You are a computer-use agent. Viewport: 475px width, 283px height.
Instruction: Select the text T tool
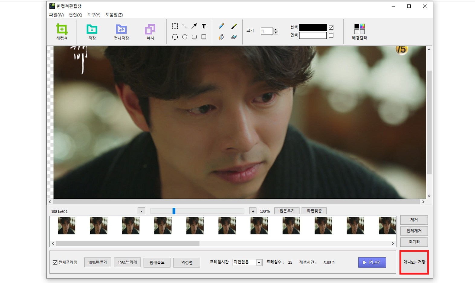pos(204,26)
